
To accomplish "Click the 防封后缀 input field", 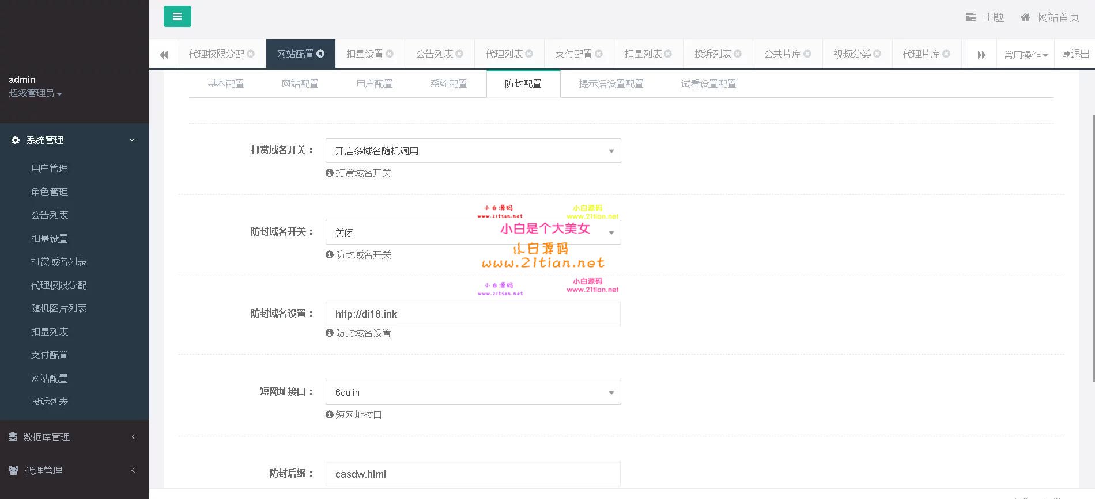I will tap(473, 474).
